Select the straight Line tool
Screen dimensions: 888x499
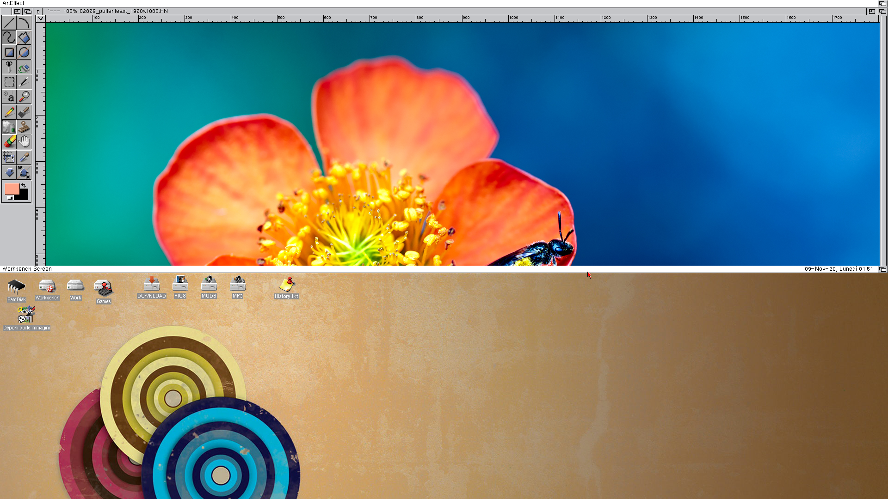pyautogui.click(x=9, y=22)
